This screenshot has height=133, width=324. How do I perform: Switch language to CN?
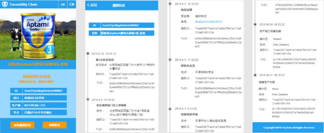71,4
